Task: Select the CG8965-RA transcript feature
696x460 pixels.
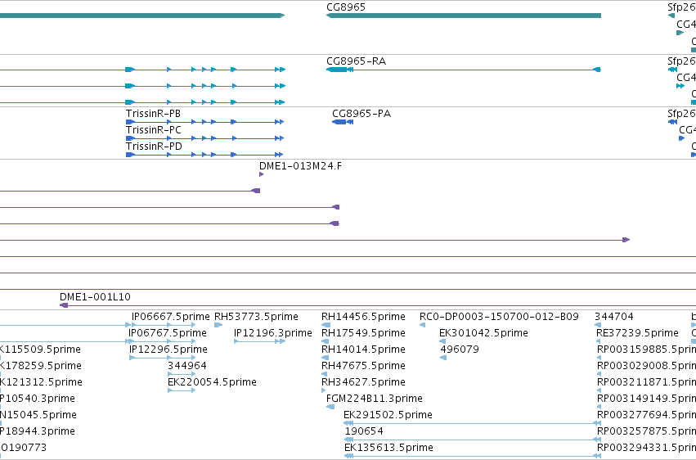Action: pyautogui.click(x=464, y=70)
